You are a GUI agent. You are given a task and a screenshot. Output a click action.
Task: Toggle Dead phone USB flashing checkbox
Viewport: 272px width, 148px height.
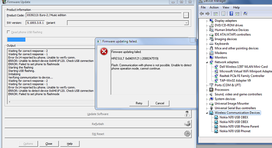tap(8, 32)
